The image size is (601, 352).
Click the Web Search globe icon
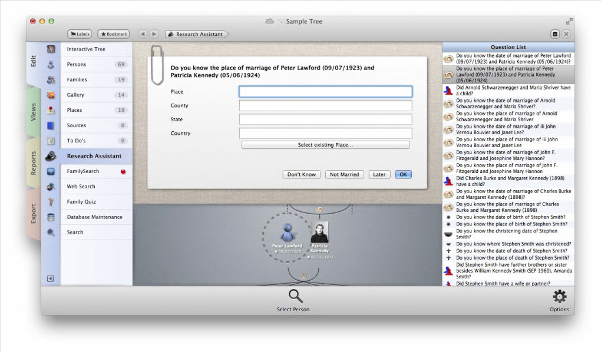pyautogui.click(x=51, y=187)
